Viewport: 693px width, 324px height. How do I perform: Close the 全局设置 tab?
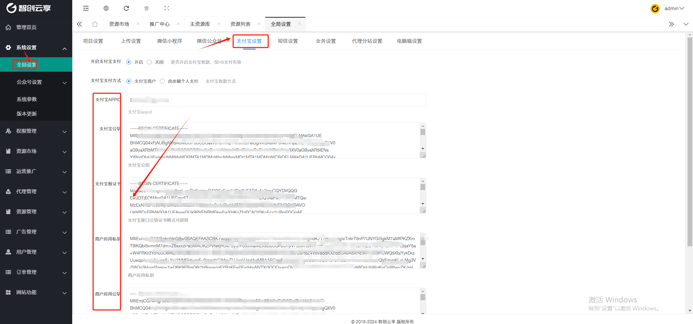click(x=300, y=24)
